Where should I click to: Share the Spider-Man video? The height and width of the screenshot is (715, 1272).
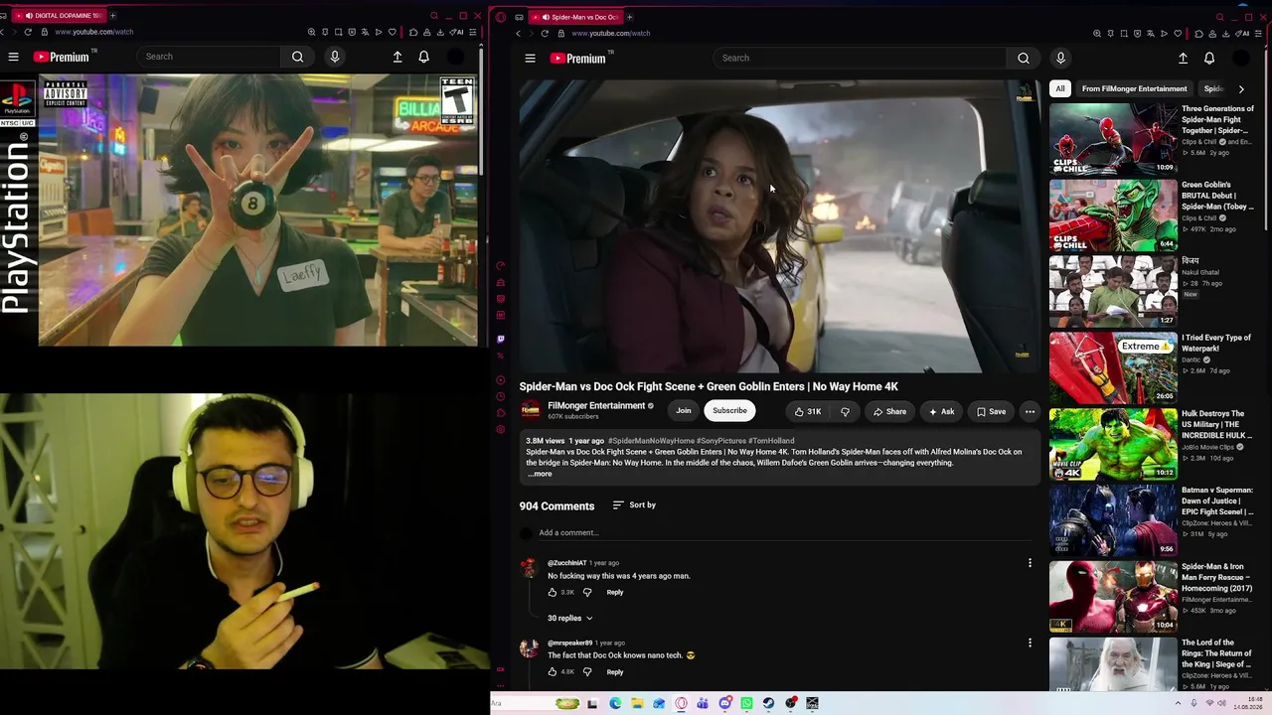(889, 411)
